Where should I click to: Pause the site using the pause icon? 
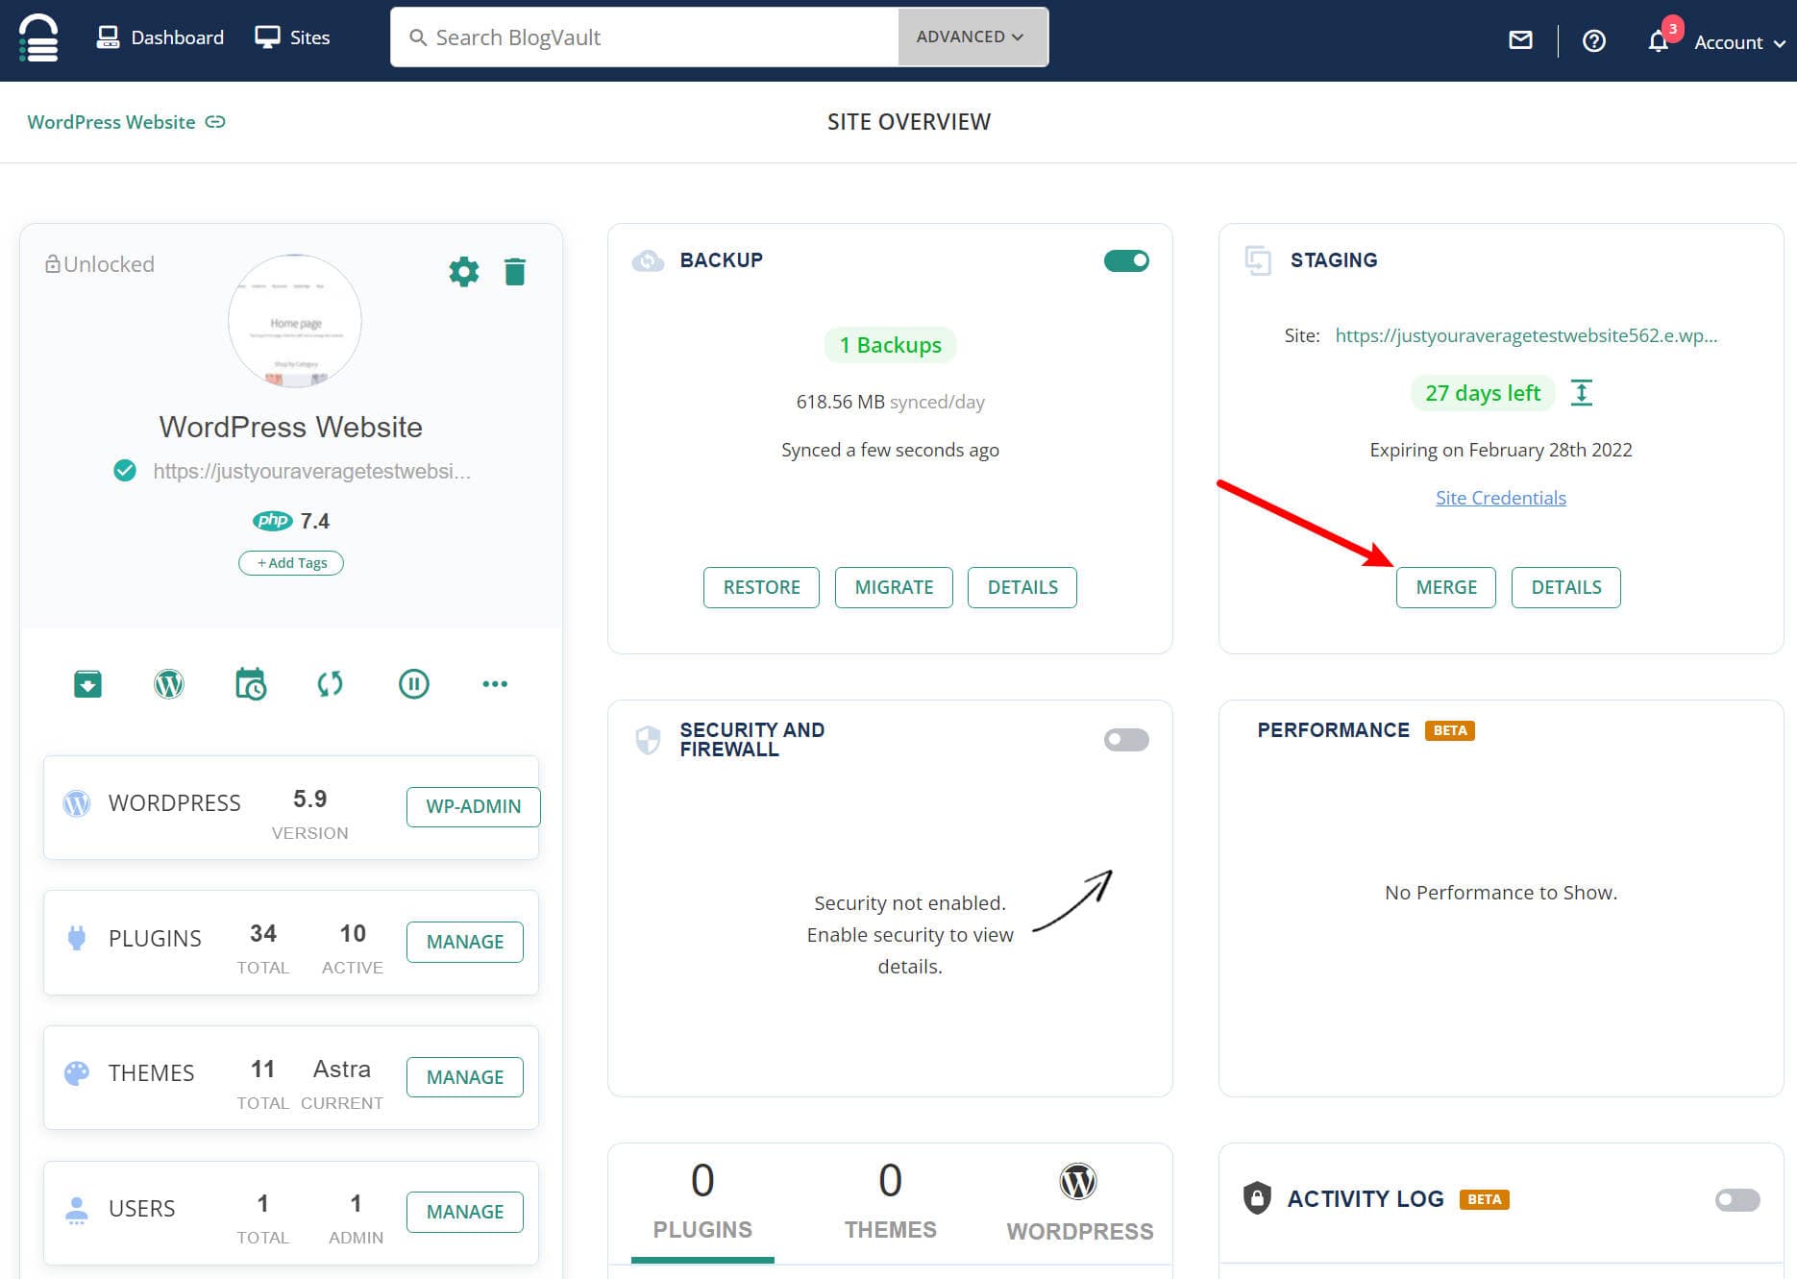click(x=413, y=683)
